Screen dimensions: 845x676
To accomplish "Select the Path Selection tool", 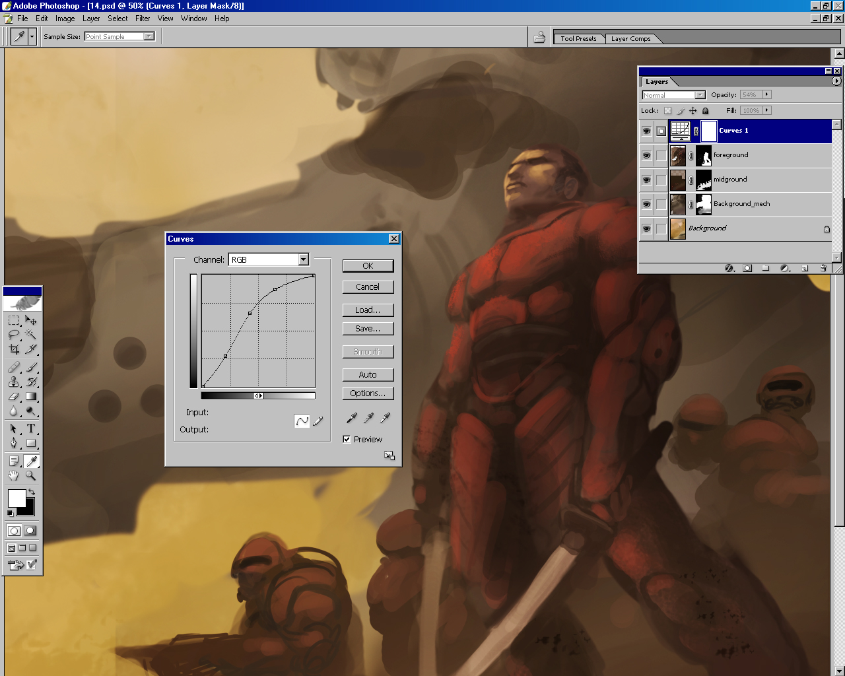I will (14, 428).
